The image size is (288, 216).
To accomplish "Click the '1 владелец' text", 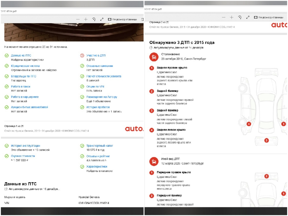I will (18, 80).
